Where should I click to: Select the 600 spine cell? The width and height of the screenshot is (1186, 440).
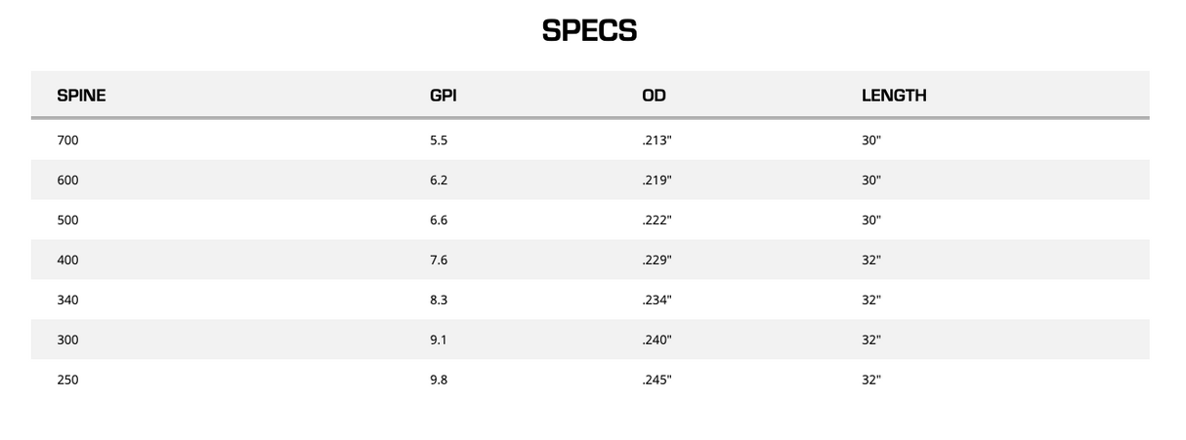pyautogui.click(x=67, y=180)
